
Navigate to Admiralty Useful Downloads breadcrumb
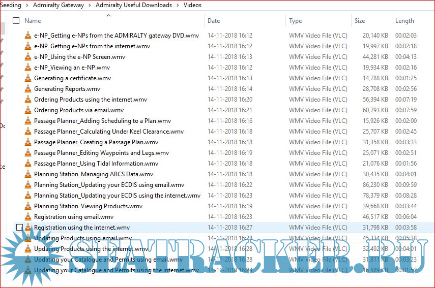(x=134, y=5)
